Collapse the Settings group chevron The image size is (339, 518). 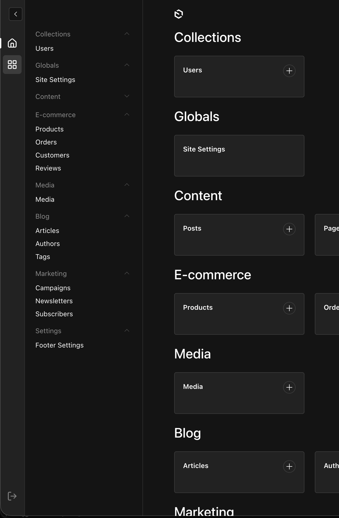coord(127,331)
